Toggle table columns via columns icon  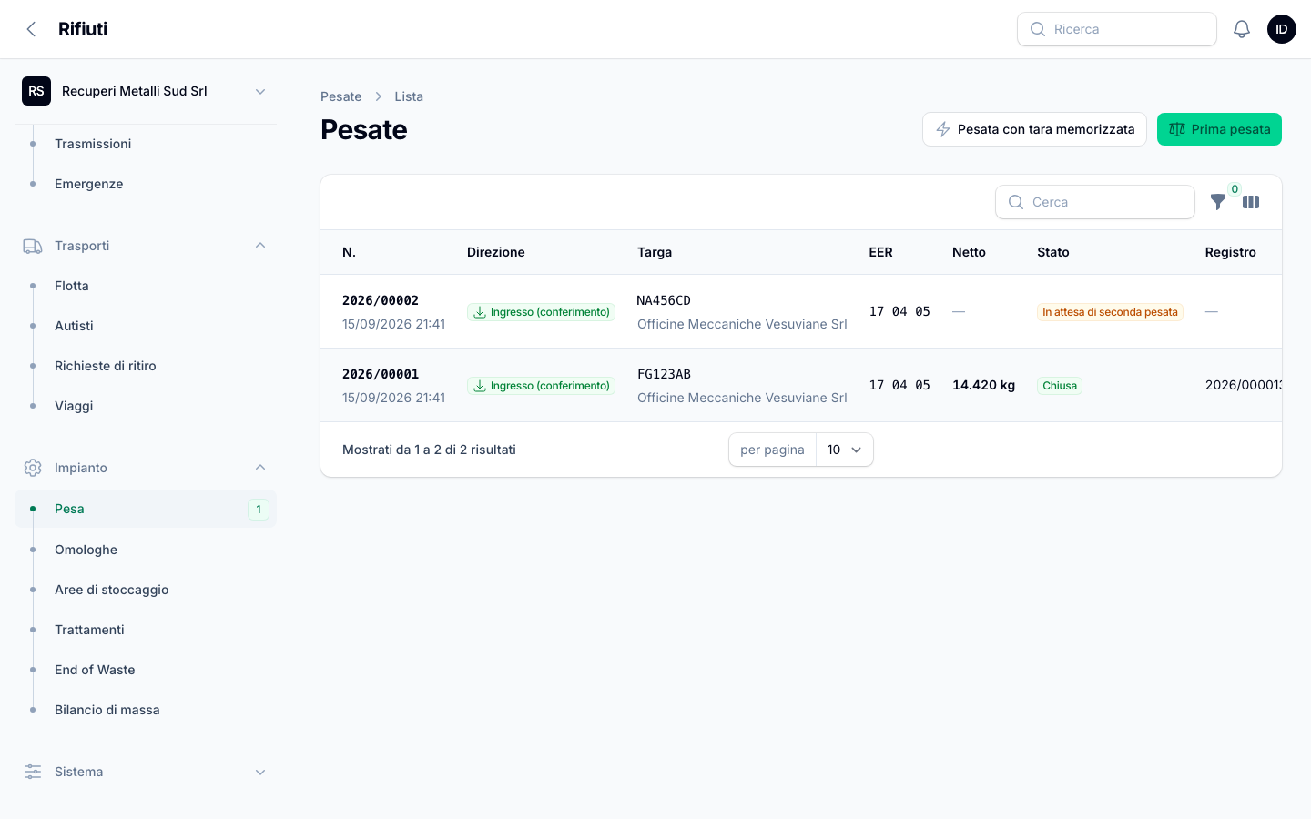point(1251,202)
